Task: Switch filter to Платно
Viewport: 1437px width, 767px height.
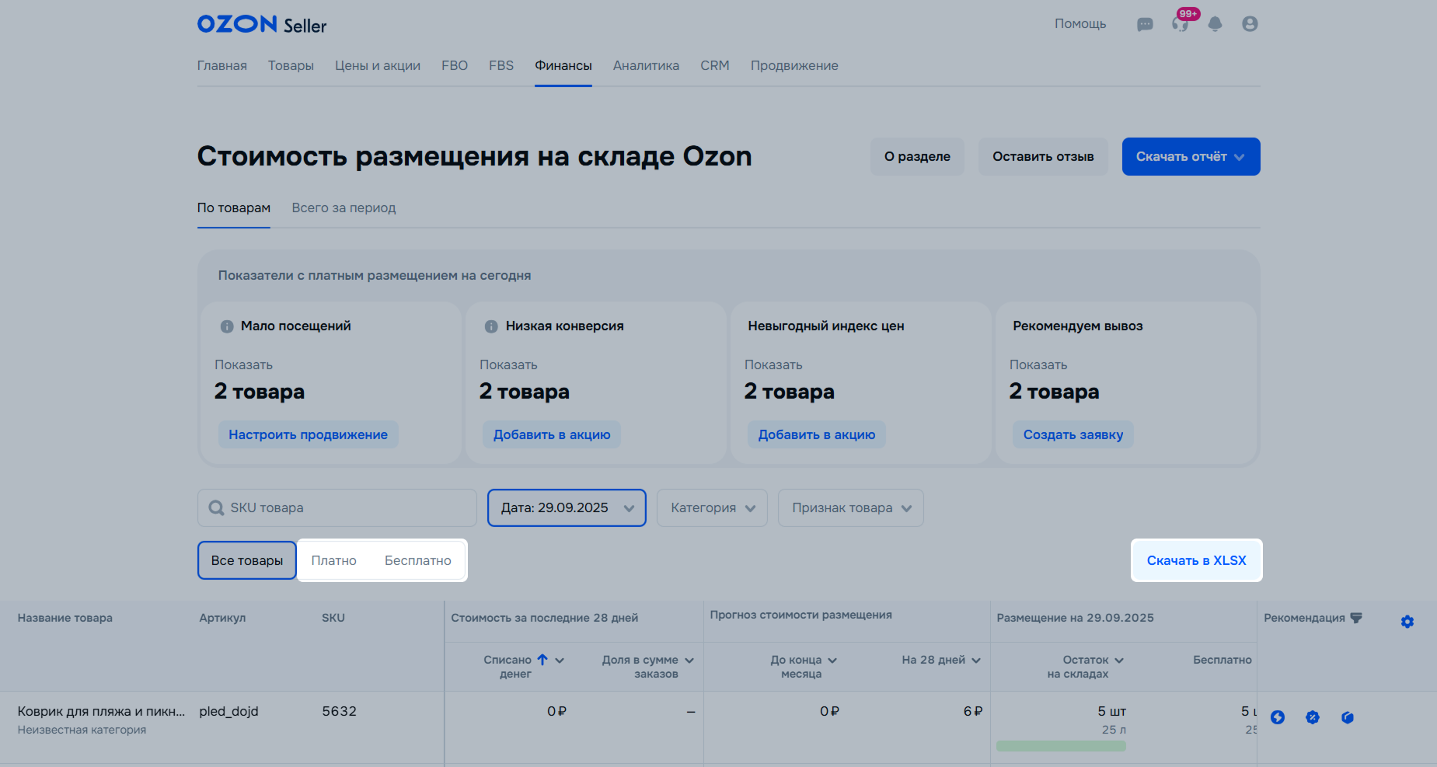Action: click(333, 560)
